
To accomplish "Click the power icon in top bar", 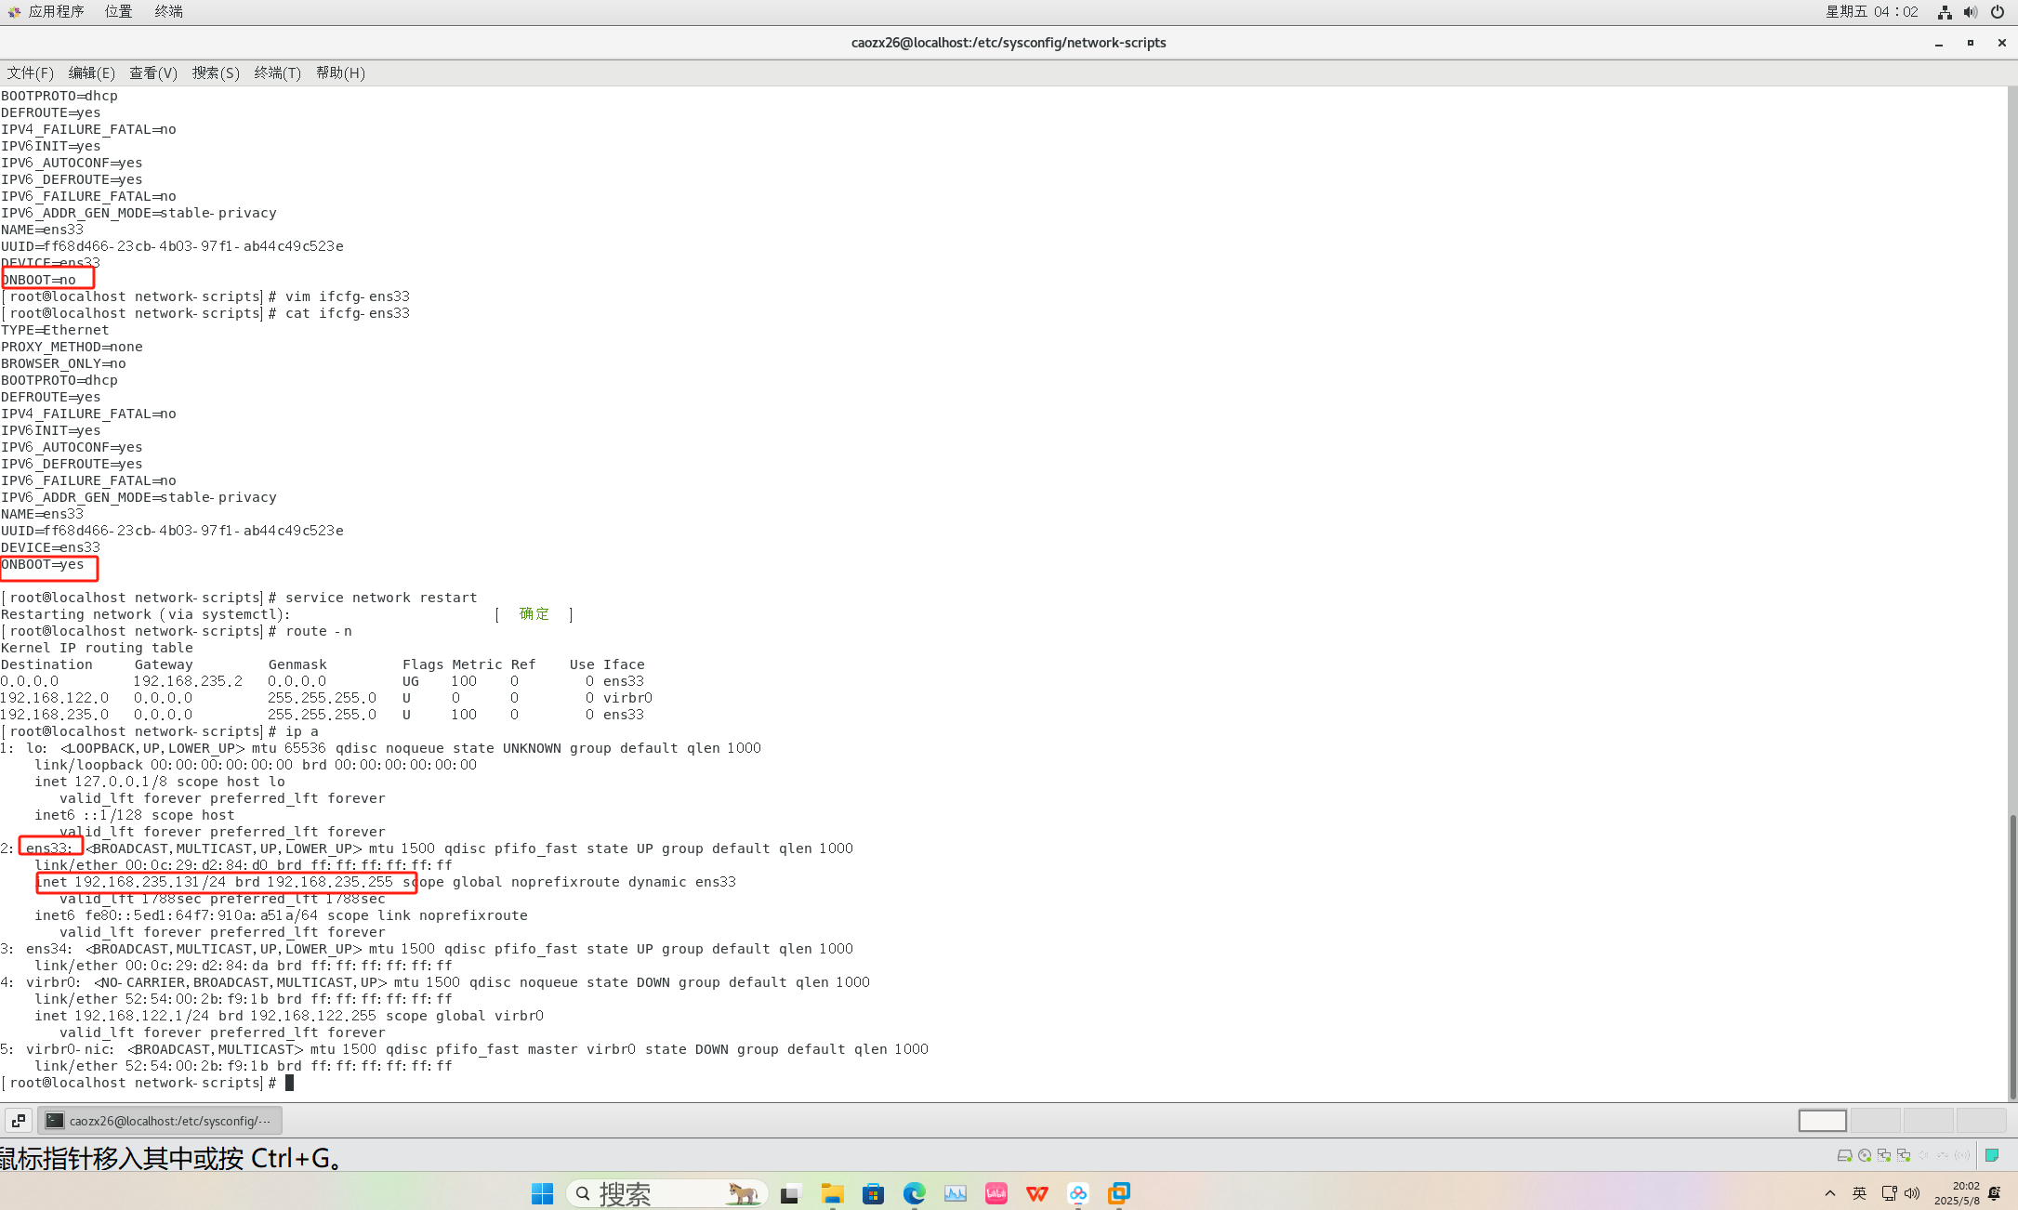I will (x=1997, y=12).
